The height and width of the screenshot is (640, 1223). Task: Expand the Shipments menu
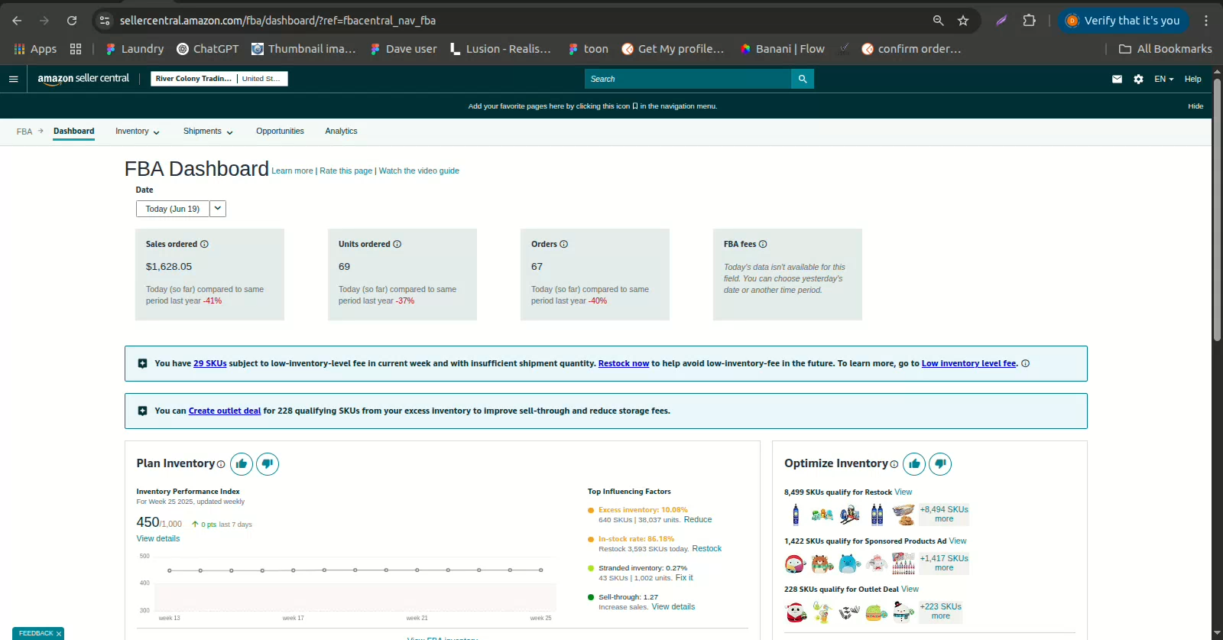tap(207, 132)
